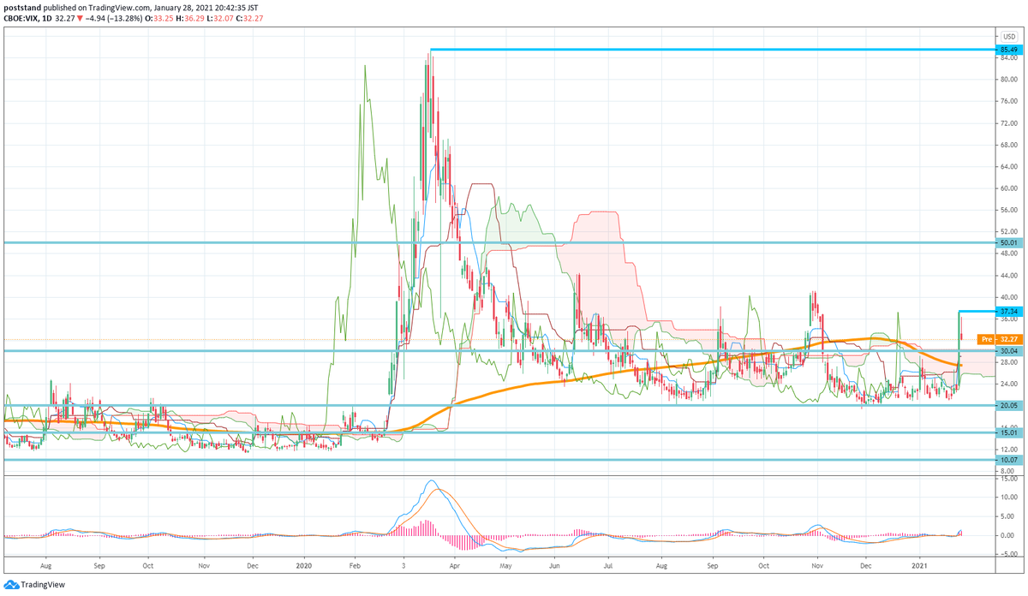Click the Apr month label on time axis

click(454, 566)
